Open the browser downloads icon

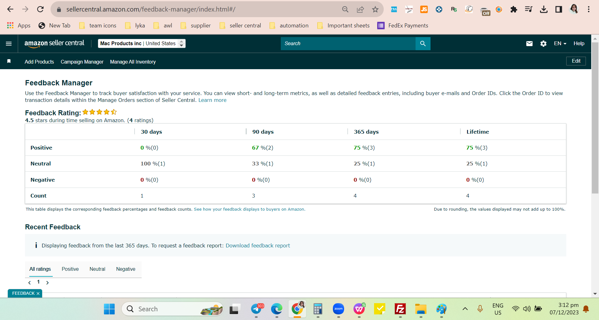(x=544, y=9)
